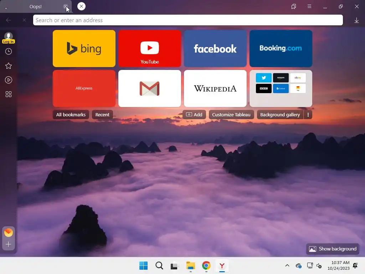Click Show background button
Image resolution: width=365 pixels, height=274 pixels.
click(333, 249)
